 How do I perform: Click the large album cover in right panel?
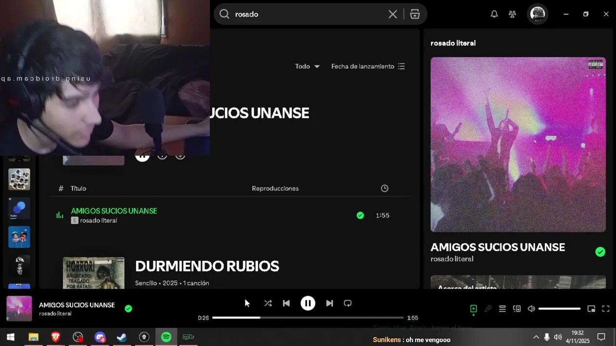click(x=518, y=145)
